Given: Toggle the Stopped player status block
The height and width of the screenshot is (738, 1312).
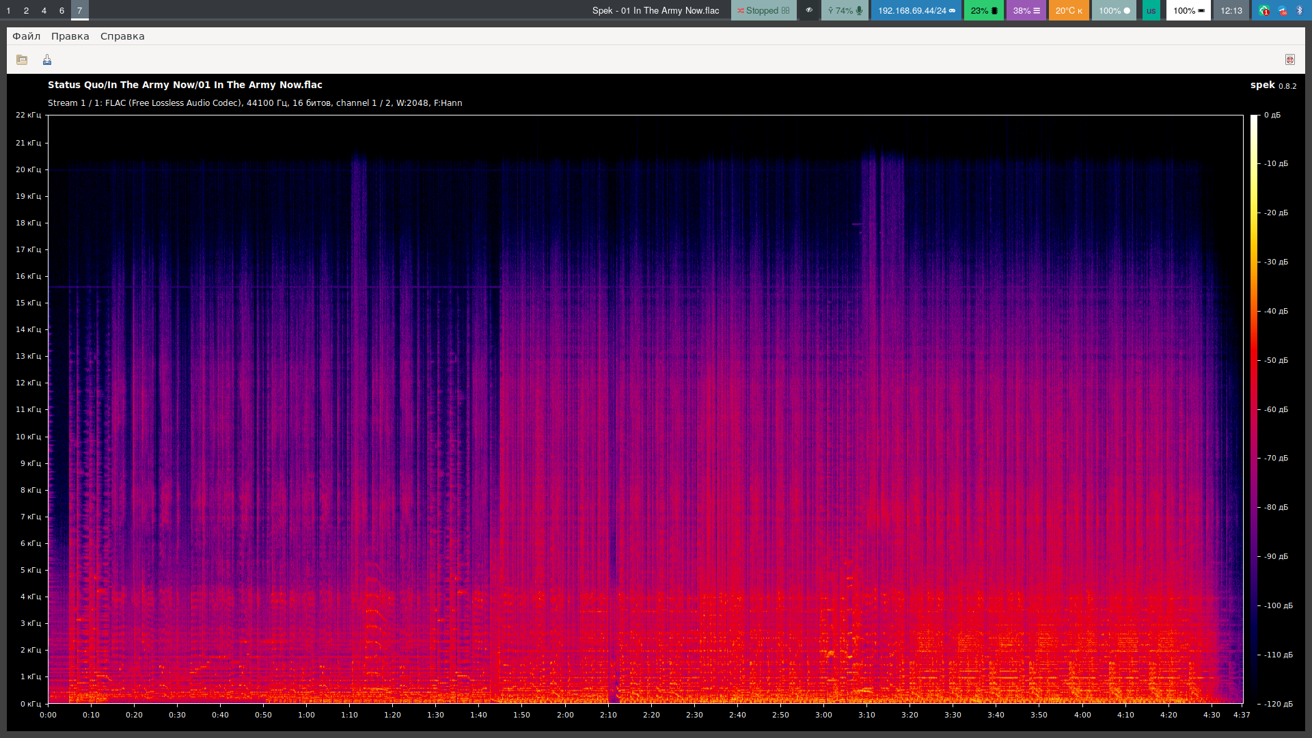Looking at the screenshot, I should pos(763,10).
